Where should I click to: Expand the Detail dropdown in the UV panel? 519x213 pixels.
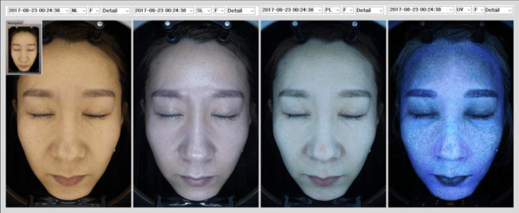pyautogui.click(x=498, y=9)
